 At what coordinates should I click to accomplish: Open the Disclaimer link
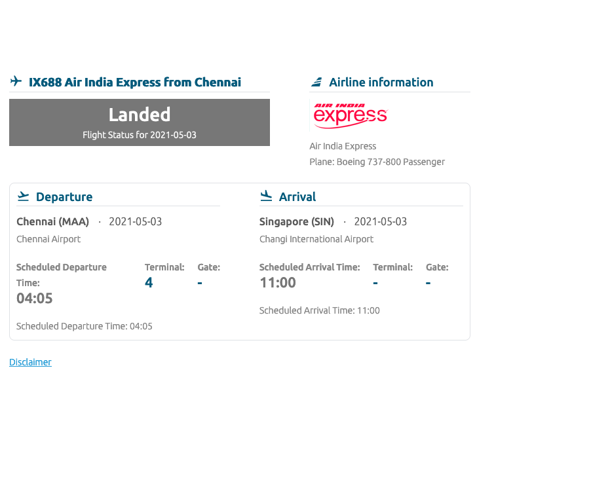pyautogui.click(x=30, y=362)
